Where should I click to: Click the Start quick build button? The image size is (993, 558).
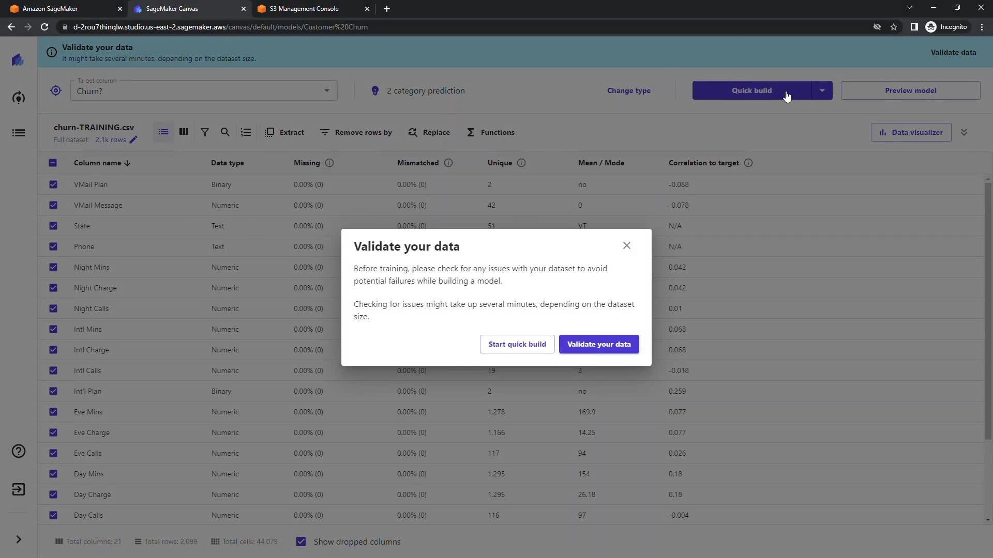517,344
